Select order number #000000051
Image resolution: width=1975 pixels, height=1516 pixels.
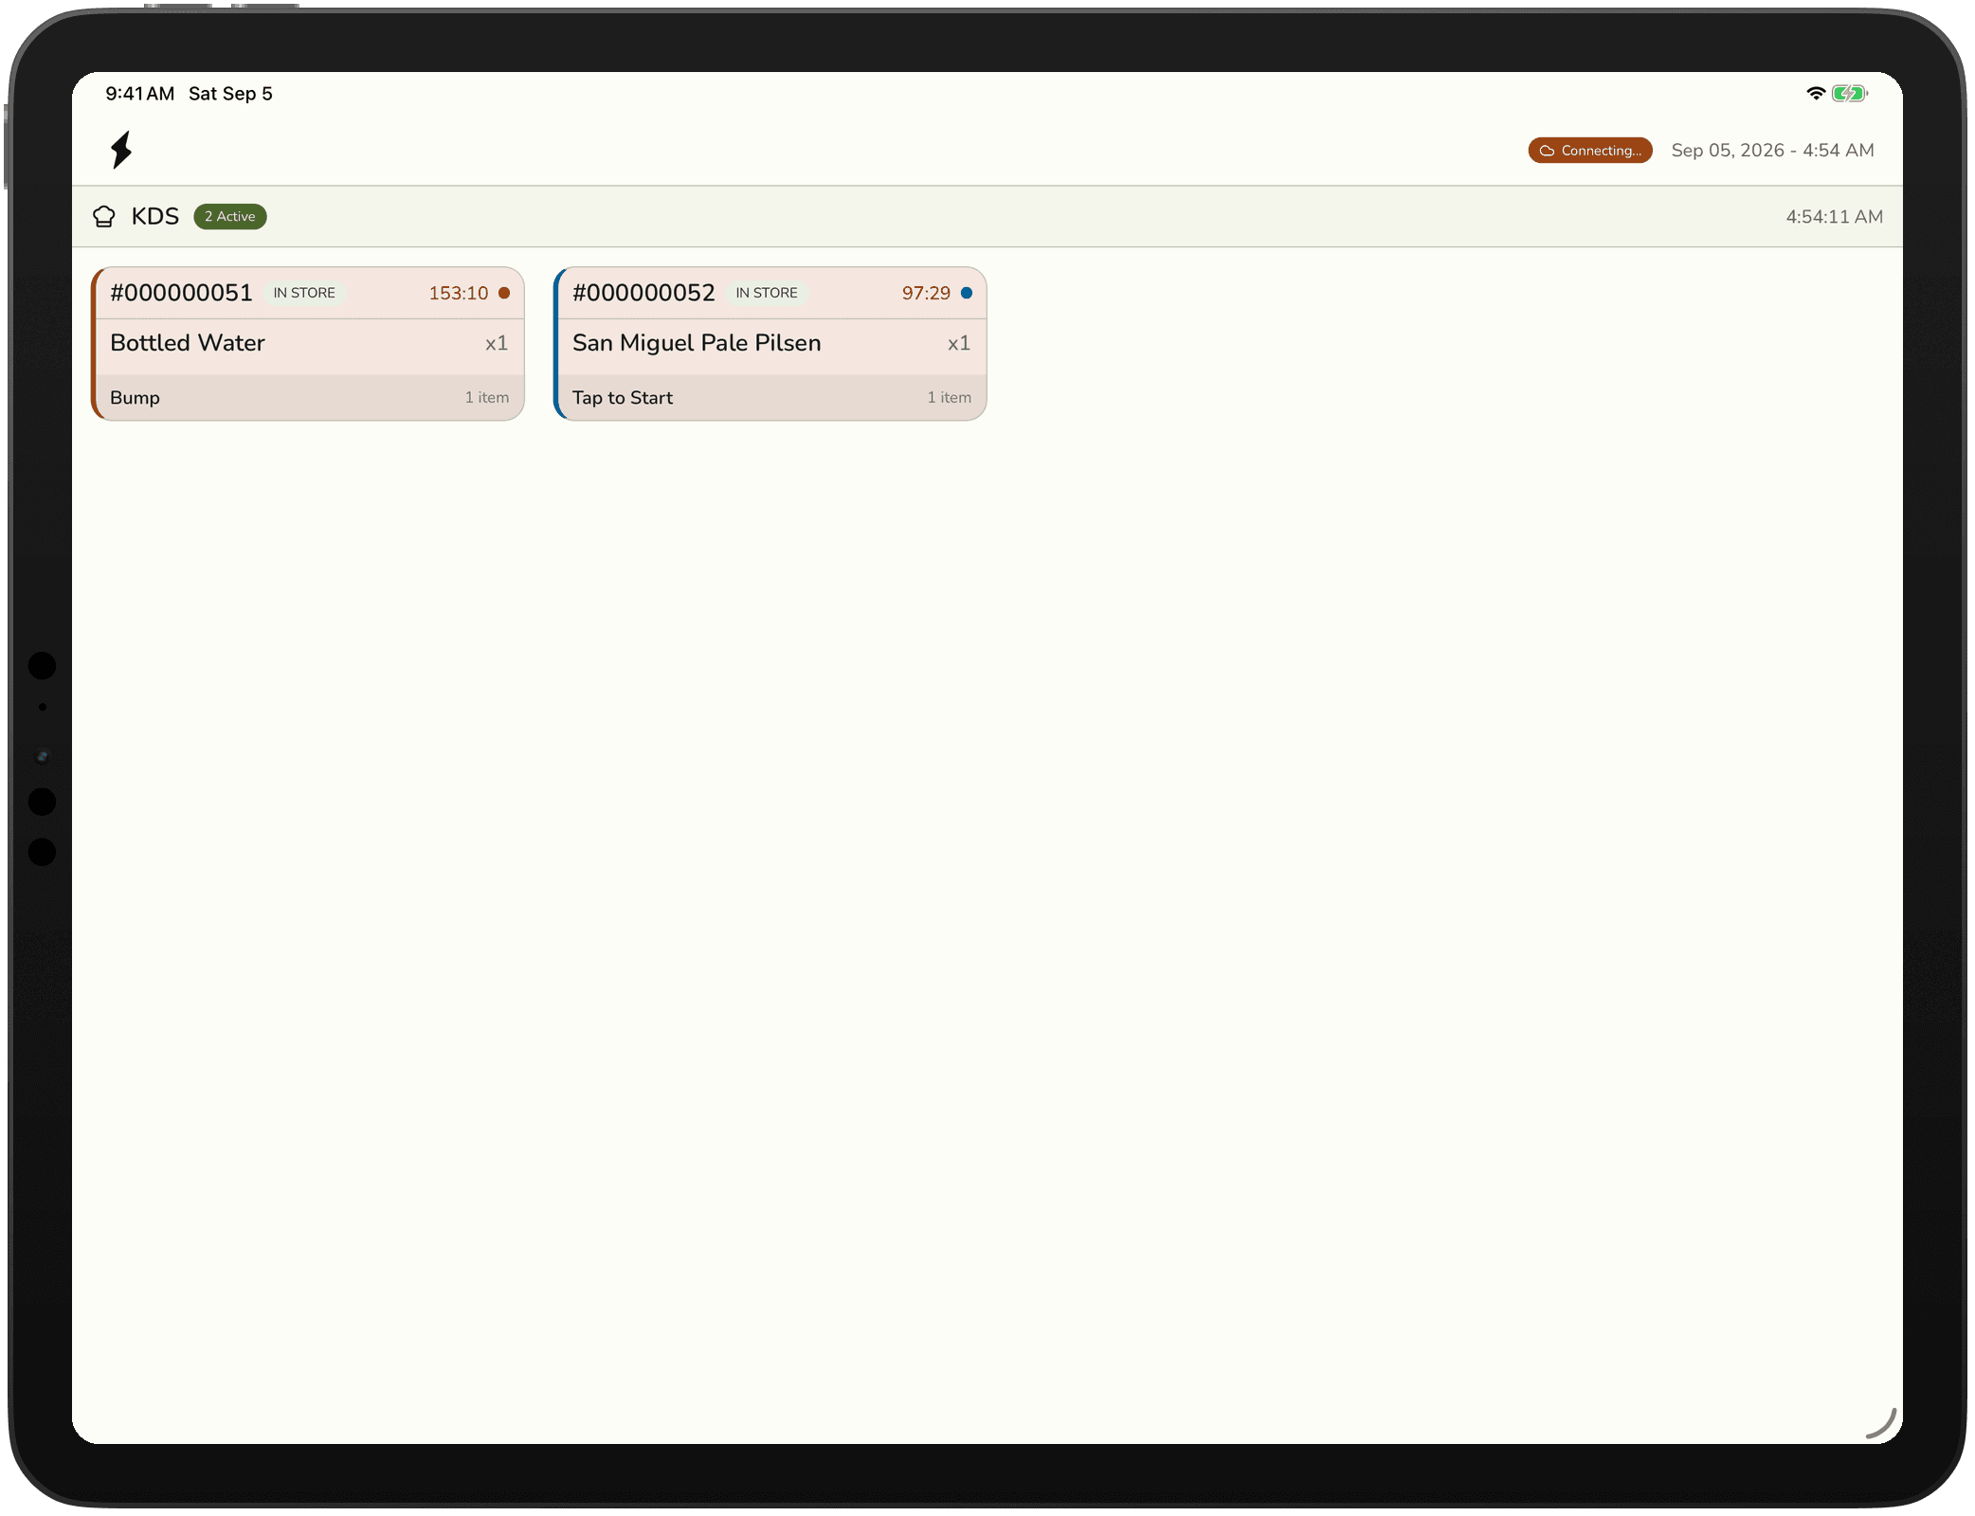(181, 293)
